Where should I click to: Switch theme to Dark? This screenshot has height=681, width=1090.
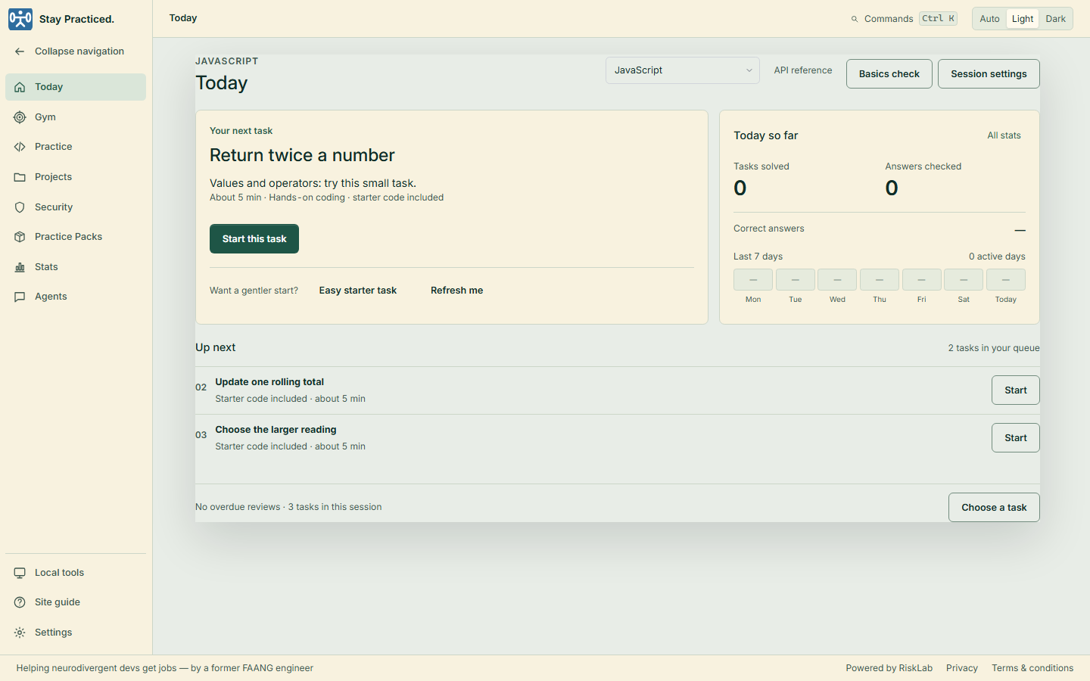tap(1055, 19)
